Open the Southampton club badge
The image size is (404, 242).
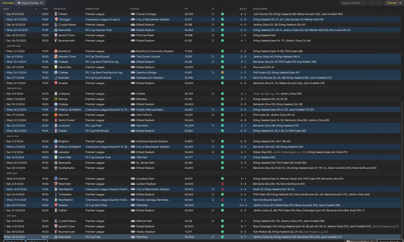56,168
